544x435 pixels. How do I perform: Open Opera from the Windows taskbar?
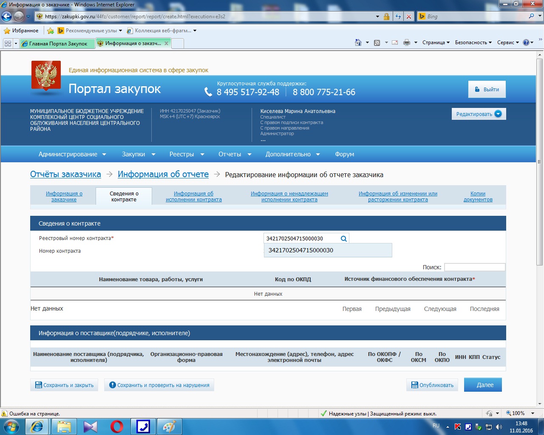[117, 426]
